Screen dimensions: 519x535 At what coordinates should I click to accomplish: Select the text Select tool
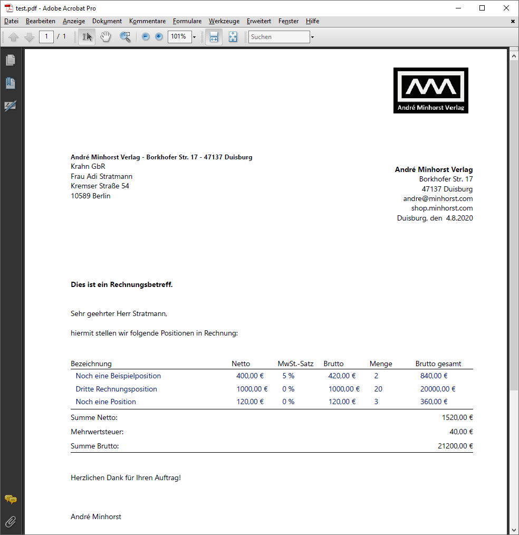click(x=87, y=37)
